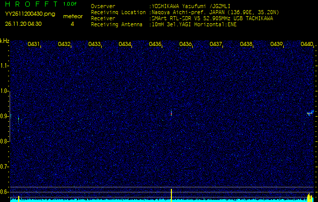Select the meteor label text

click(x=72, y=16)
